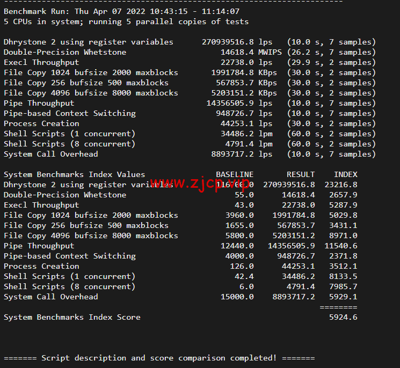400x368 pixels.
Task: Select System Call Overhead 8893717.2 lps
Action: (x=242, y=154)
